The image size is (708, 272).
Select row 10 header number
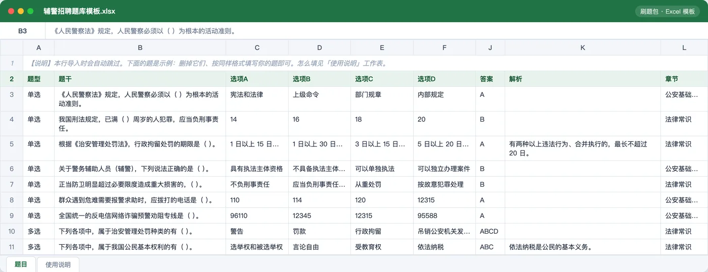pos(12,231)
